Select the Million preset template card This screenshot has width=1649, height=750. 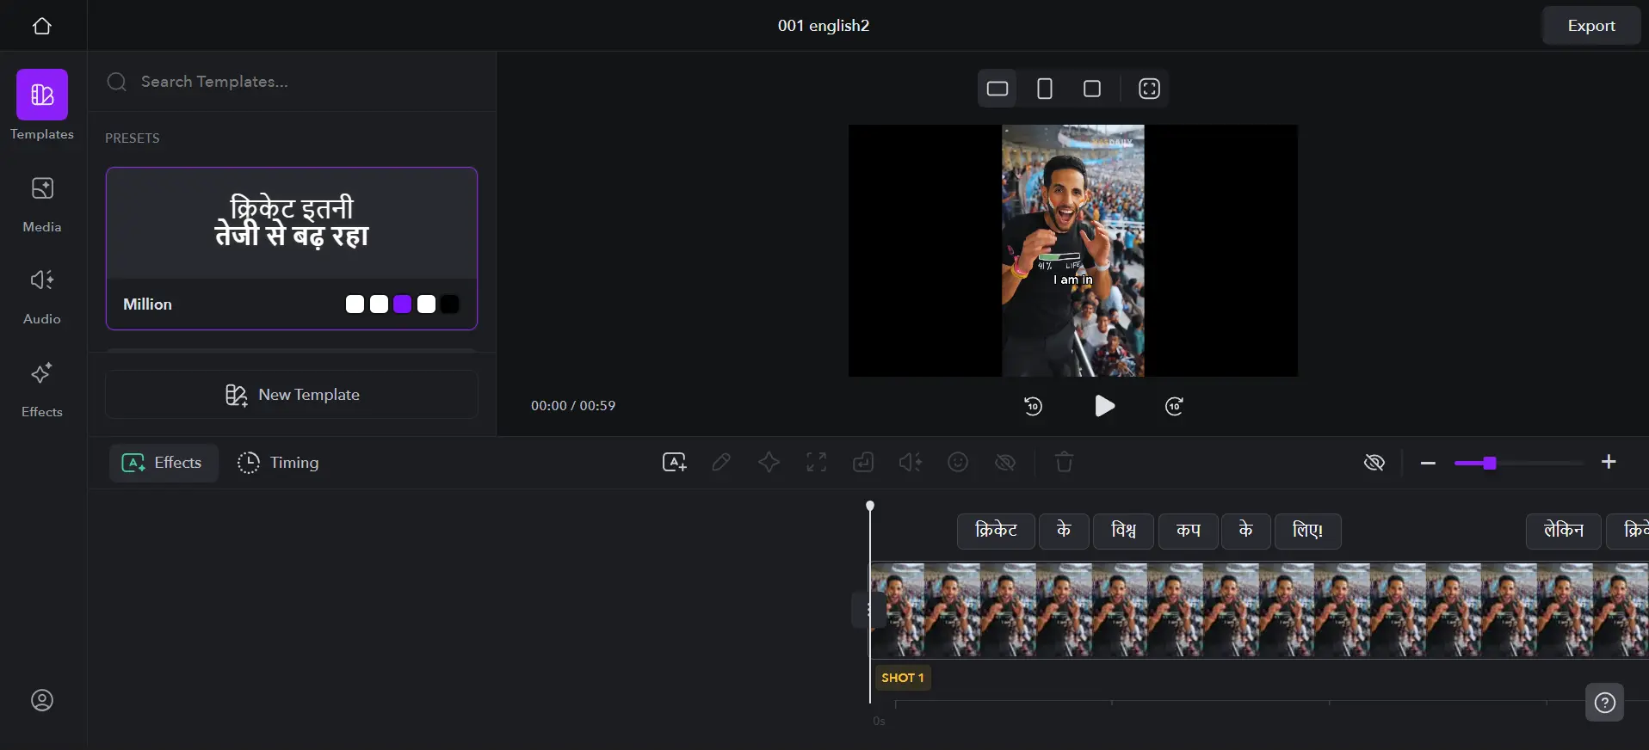[292, 249]
